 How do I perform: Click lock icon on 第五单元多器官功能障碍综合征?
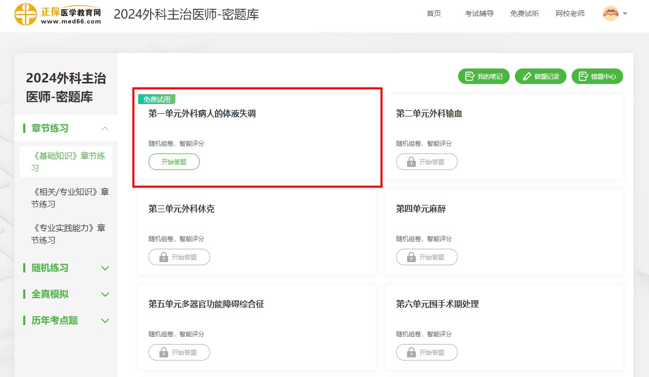tap(164, 352)
